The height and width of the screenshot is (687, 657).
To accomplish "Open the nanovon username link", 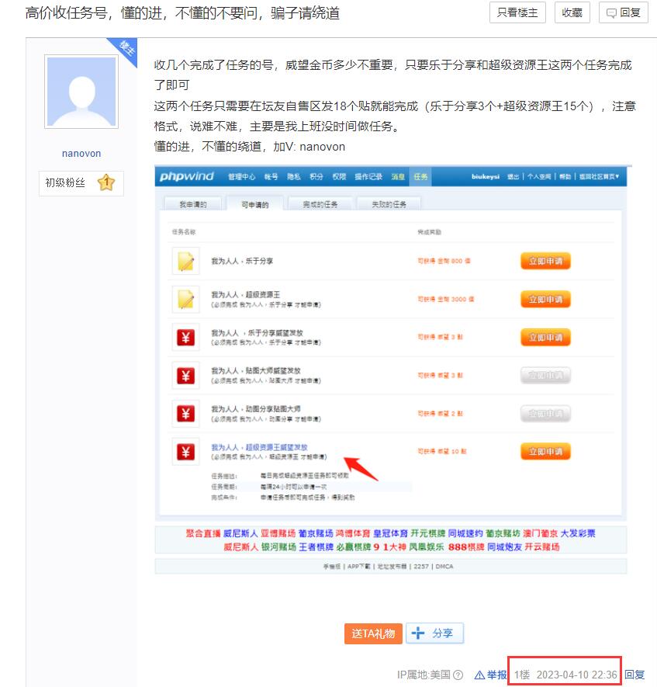I will (81, 153).
